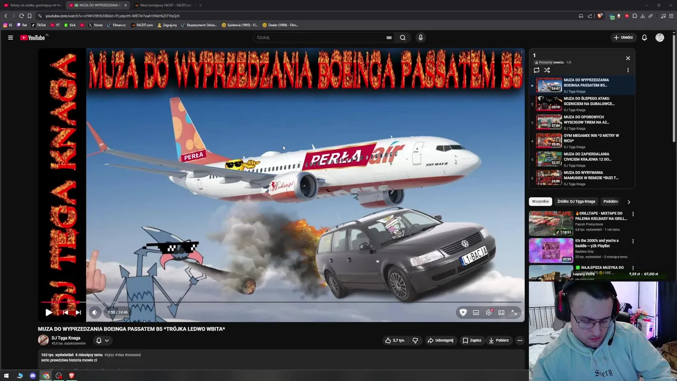Reload the page
This screenshot has height=381, width=677.
tap(21, 16)
